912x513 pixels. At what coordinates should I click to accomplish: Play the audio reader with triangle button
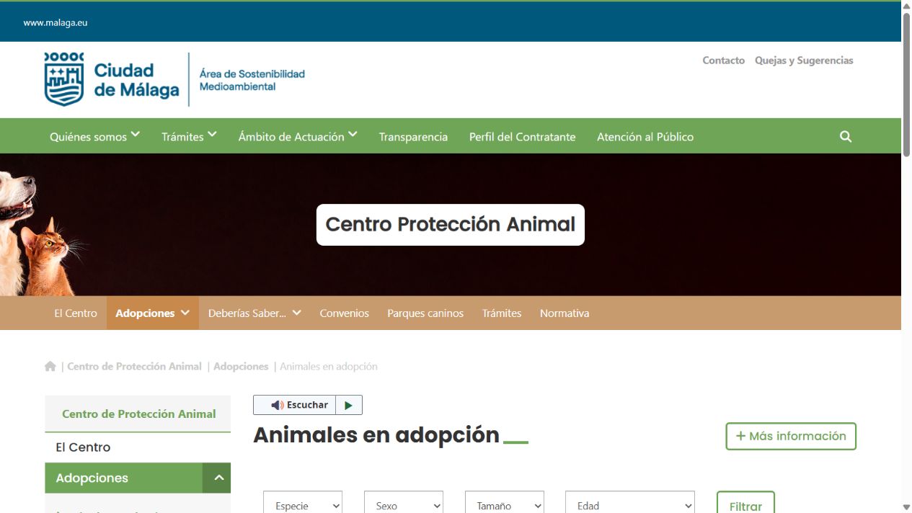coord(348,405)
